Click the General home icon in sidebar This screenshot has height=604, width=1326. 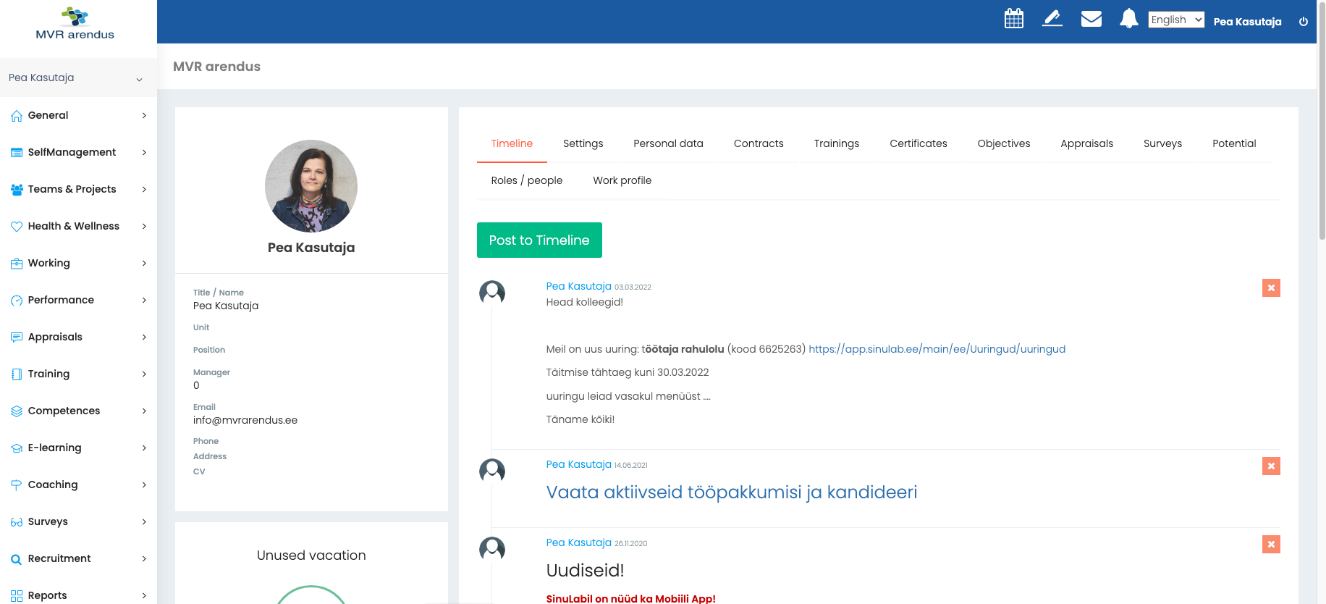tap(17, 116)
